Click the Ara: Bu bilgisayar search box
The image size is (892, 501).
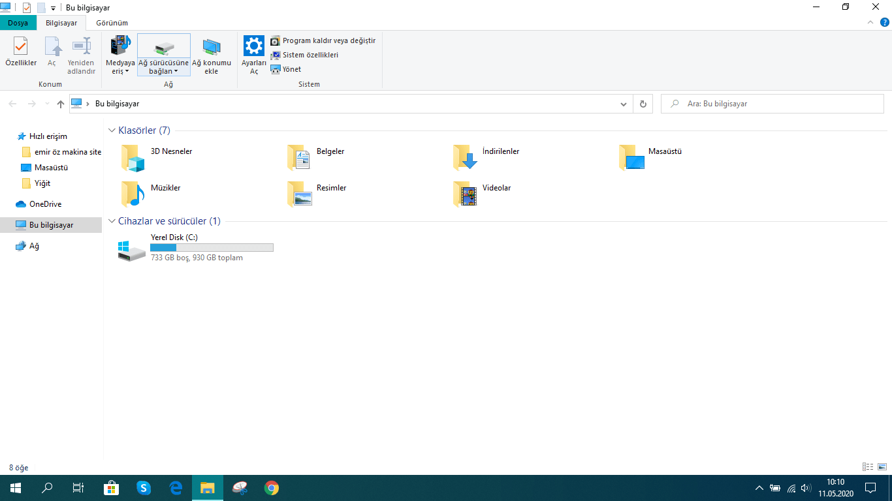point(773,104)
